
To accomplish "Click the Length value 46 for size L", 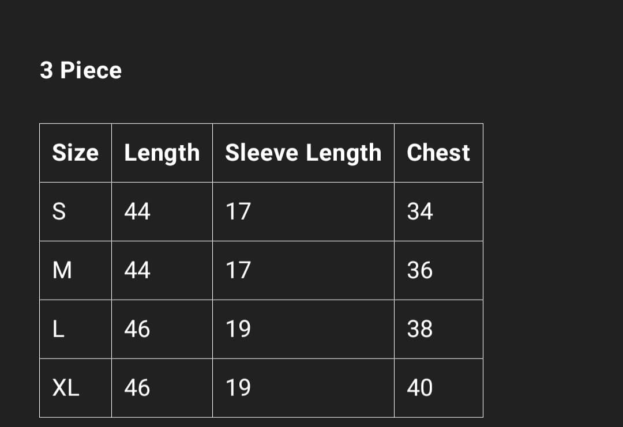I will pos(137,329).
